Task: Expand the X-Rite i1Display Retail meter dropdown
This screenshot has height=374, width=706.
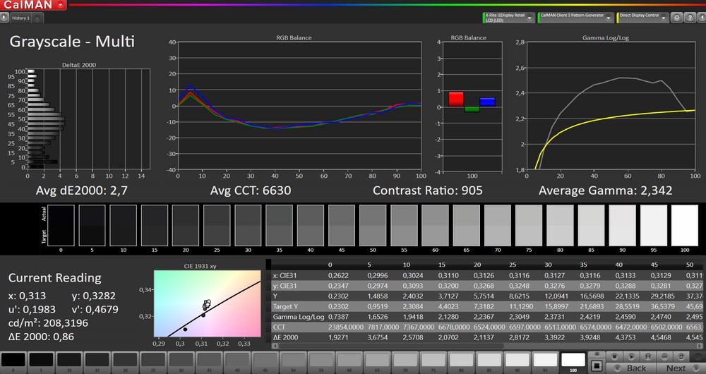Action: 529,17
